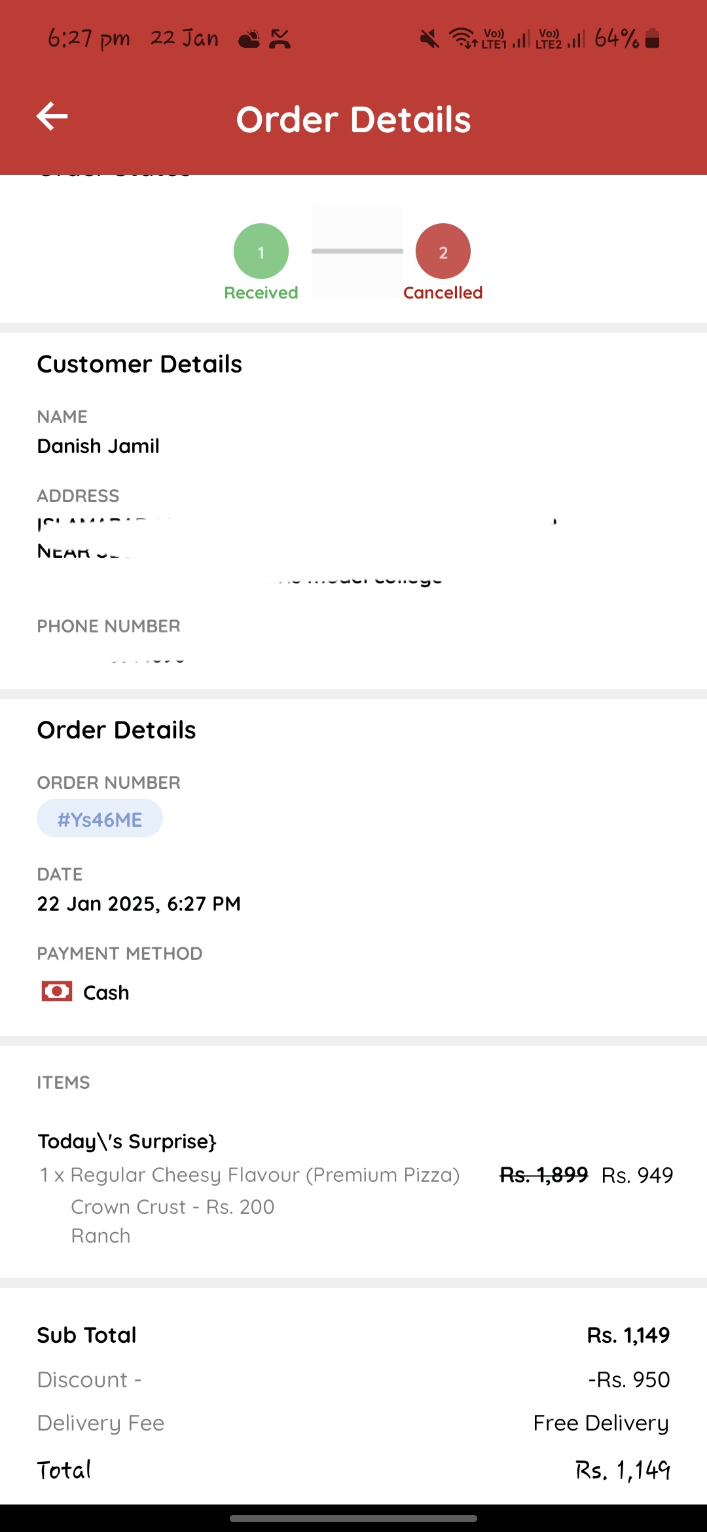Tap the muted sound status icon
The height and width of the screenshot is (1532, 707).
429,39
